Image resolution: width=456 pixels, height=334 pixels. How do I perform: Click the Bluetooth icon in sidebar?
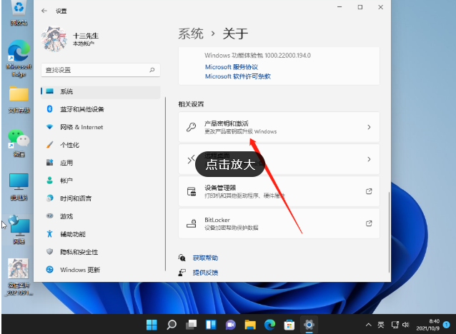pos(50,109)
